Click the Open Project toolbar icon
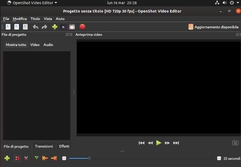Screen dimensions: 241x167 17,27
